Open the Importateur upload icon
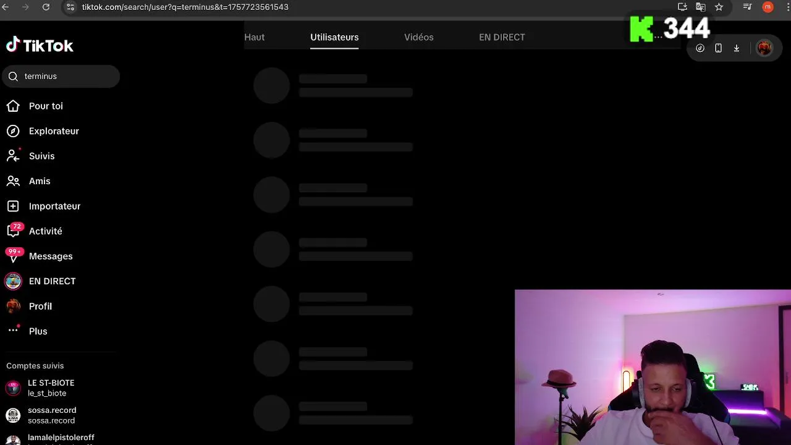The image size is (791, 445). pyautogui.click(x=13, y=206)
